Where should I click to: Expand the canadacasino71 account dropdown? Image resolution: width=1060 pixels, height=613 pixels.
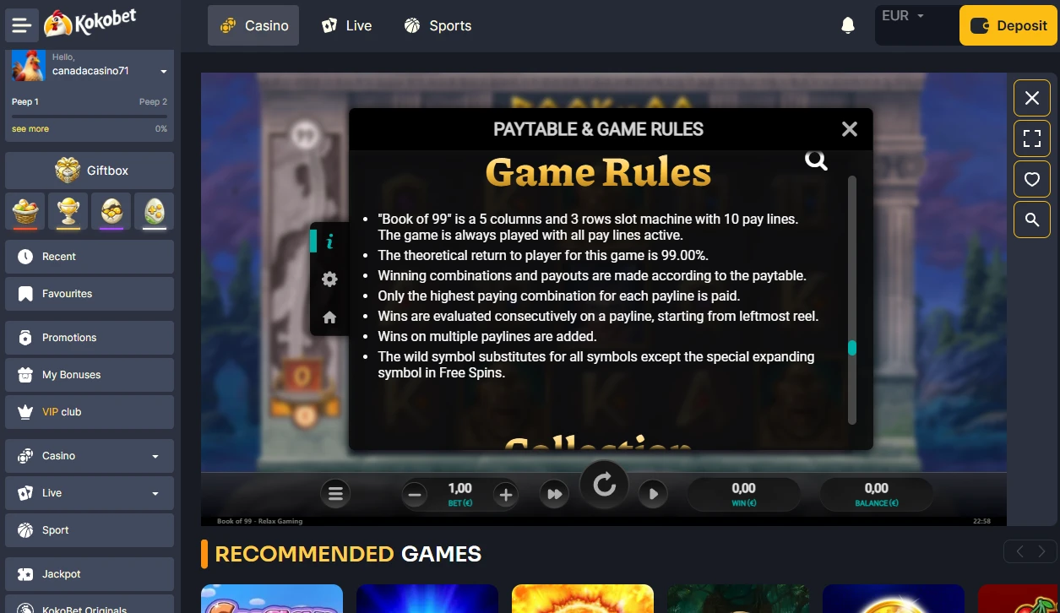pyautogui.click(x=164, y=72)
